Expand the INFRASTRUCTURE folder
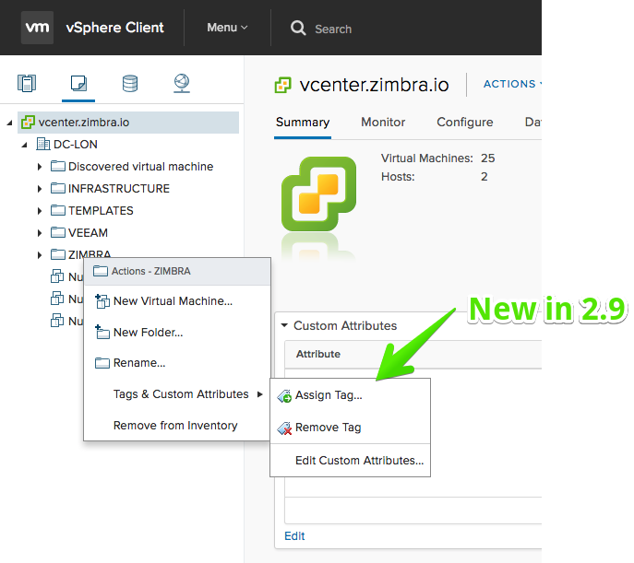The height and width of the screenshot is (563, 634). 39,189
